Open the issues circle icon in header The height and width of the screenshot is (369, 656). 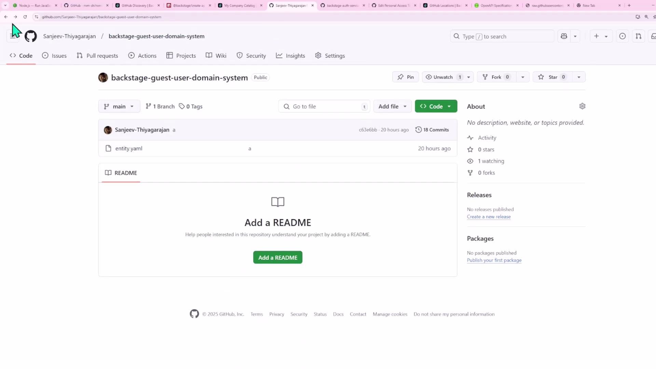pos(623,36)
